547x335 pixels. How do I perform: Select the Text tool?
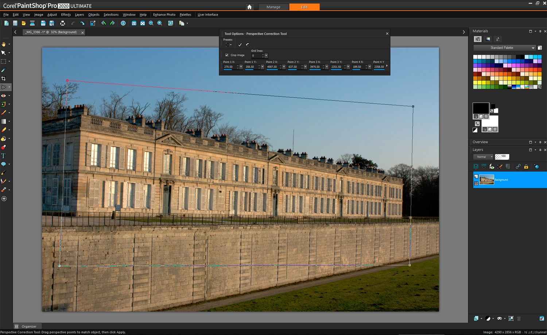tap(4, 155)
